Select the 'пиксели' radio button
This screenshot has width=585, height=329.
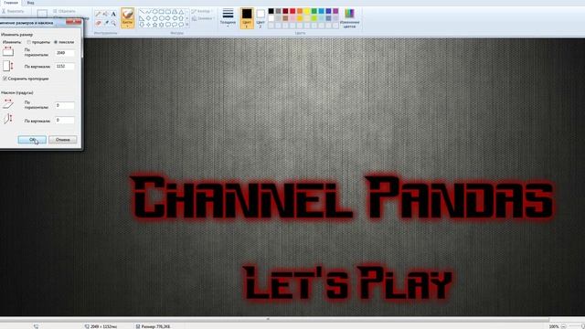coord(56,42)
